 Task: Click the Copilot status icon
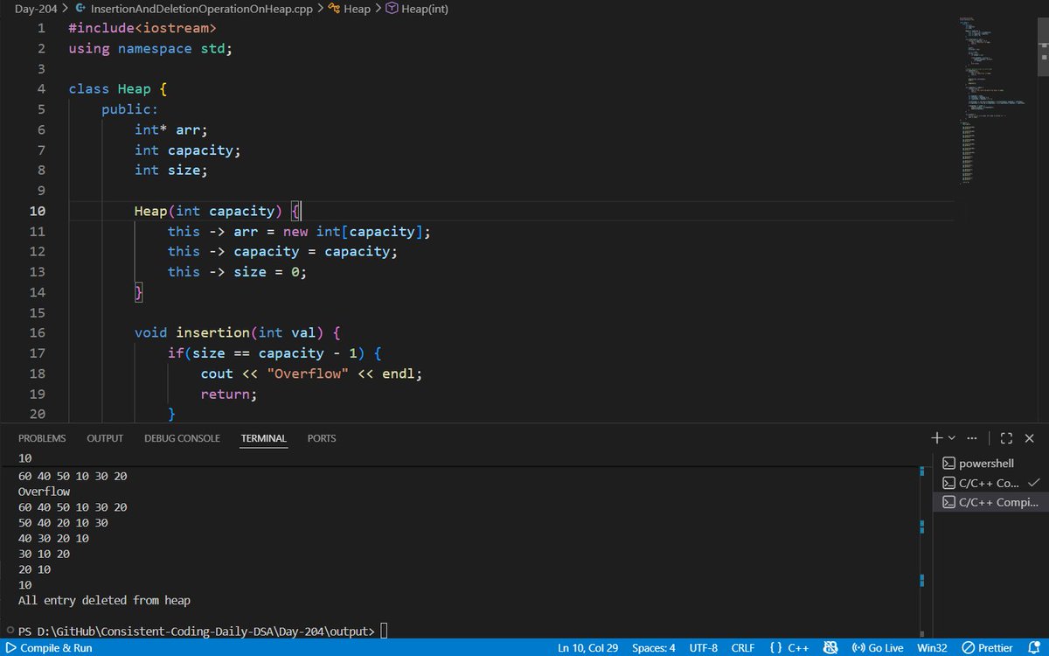831,648
